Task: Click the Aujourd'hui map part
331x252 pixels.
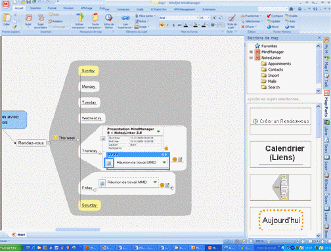Action: 280,219
